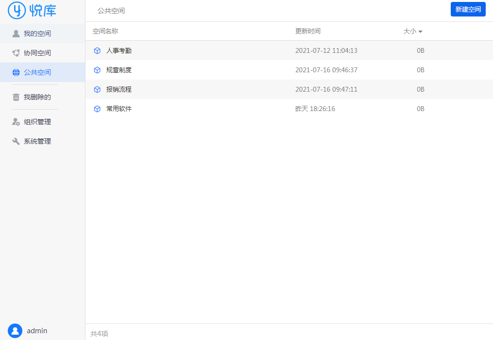Click the 公共空间 breadcrumb title
Screen dimensions: 493x340
tap(111, 11)
